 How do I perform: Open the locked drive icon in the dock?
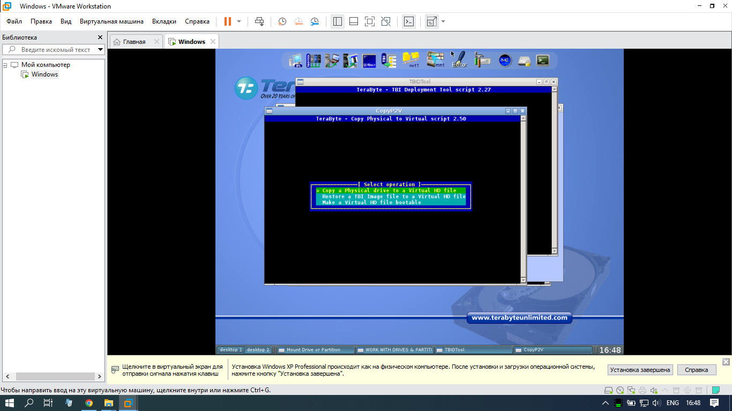tap(524, 61)
